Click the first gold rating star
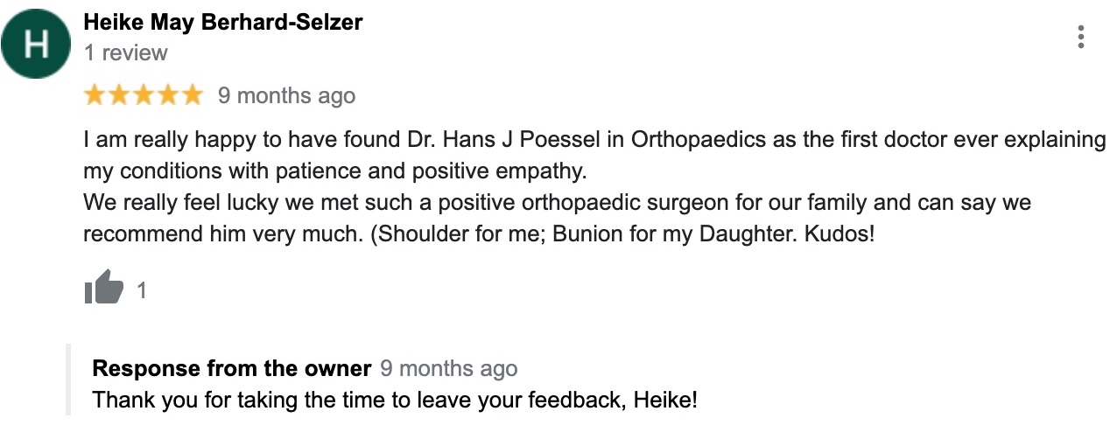Image resolution: width=1117 pixels, height=432 pixels. 94,95
